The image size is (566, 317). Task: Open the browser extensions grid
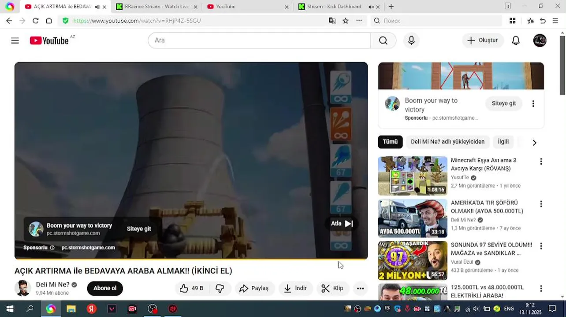[512, 21]
